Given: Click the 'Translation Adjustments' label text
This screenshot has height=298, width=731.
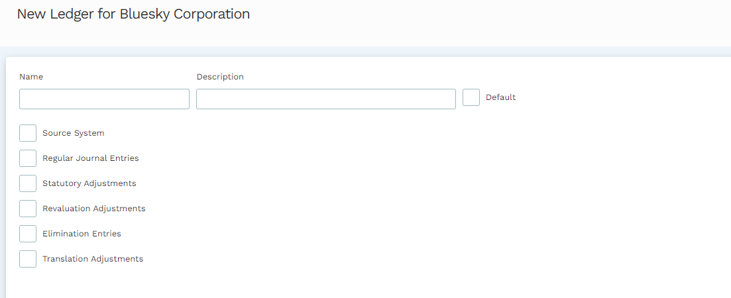Looking at the screenshot, I should 92,259.
